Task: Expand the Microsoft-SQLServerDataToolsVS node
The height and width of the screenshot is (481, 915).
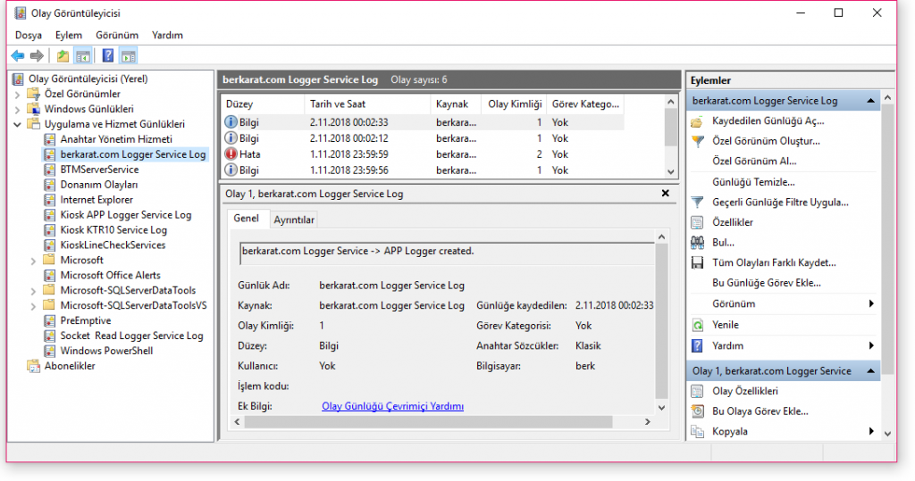Action: (x=33, y=306)
